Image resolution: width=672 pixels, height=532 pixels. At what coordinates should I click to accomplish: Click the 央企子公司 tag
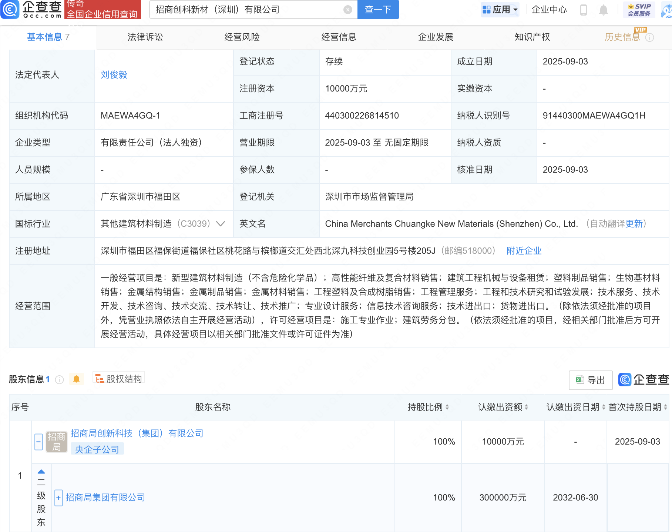pyautogui.click(x=97, y=449)
